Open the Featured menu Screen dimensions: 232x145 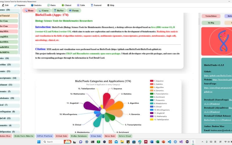(96, 5)
